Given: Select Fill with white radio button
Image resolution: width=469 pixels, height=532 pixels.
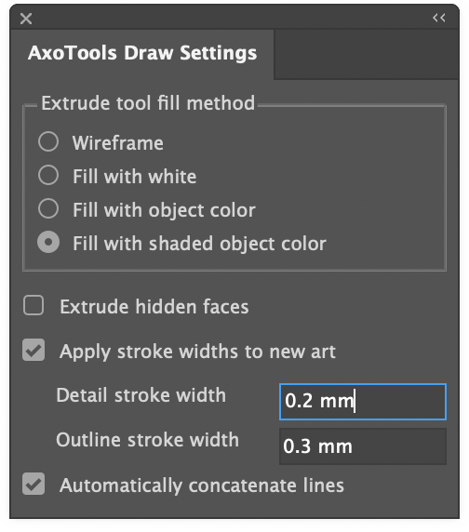Looking at the screenshot, I should [48, 175].
